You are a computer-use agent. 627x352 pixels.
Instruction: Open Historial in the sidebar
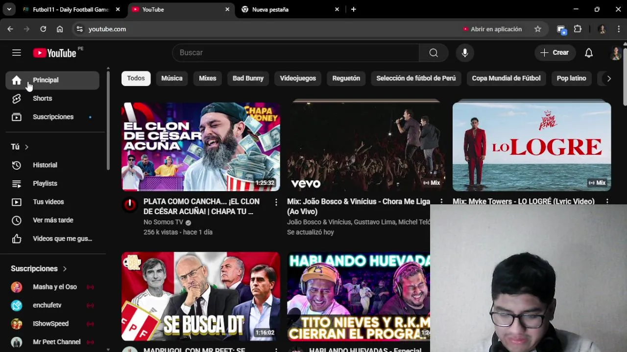[52, 165]
